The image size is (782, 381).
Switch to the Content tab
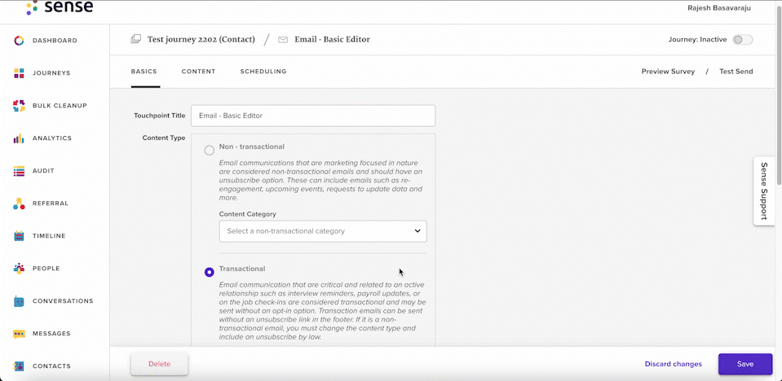198,71
